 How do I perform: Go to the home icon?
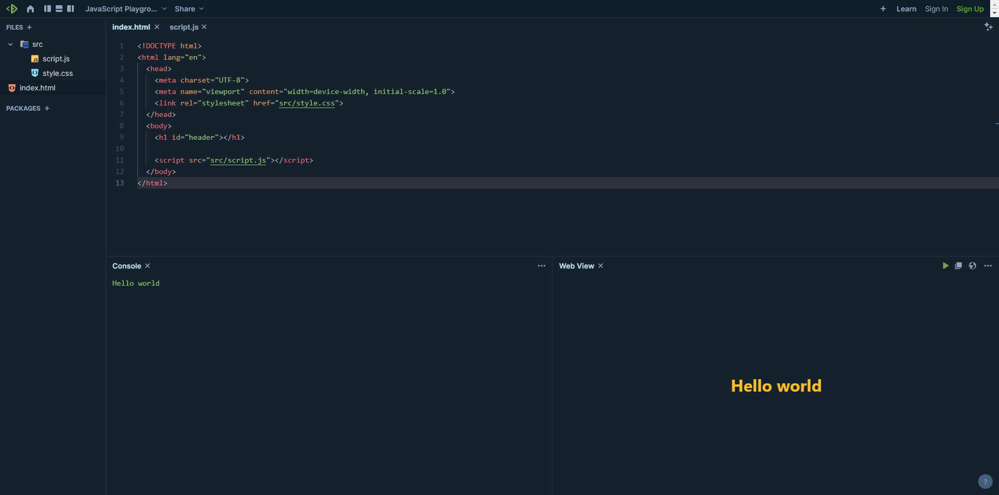tap(30, 9)
